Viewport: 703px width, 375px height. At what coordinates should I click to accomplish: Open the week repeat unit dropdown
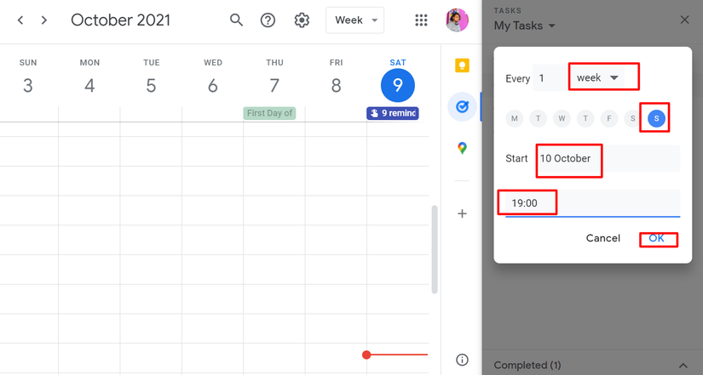pyautogui.click(x=597, y=78)
